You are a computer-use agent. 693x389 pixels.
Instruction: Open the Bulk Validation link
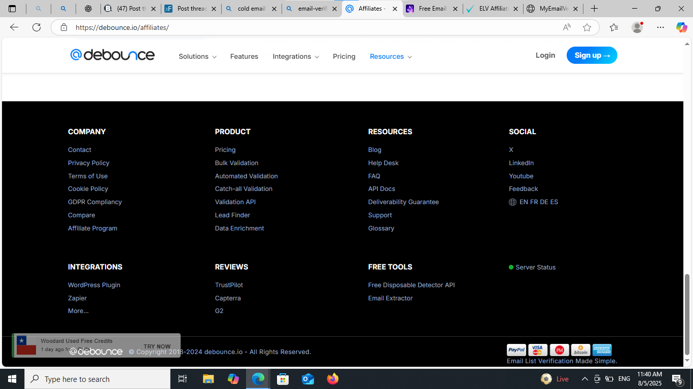point(236,163)
